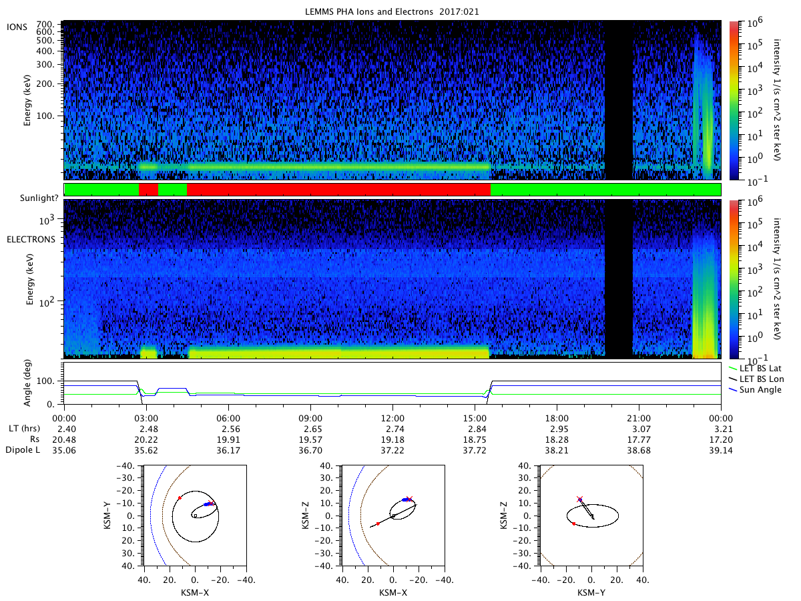Click the ion intensity color bar
This screenshot has height=601, width=801.
pos(734,100)
